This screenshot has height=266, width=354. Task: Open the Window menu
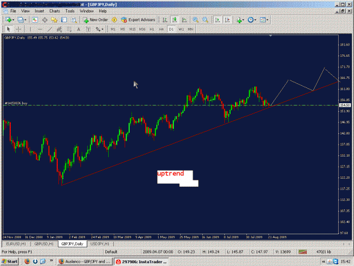click(87, 11)
